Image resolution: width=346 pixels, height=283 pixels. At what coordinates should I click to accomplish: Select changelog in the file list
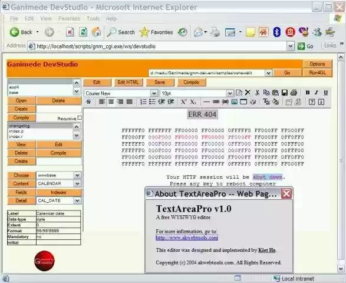pos(40,126)
